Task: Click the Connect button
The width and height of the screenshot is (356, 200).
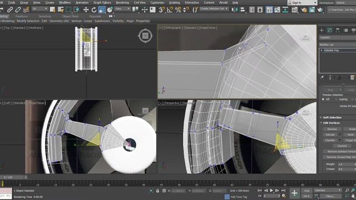Action: (x=342, y=146)
